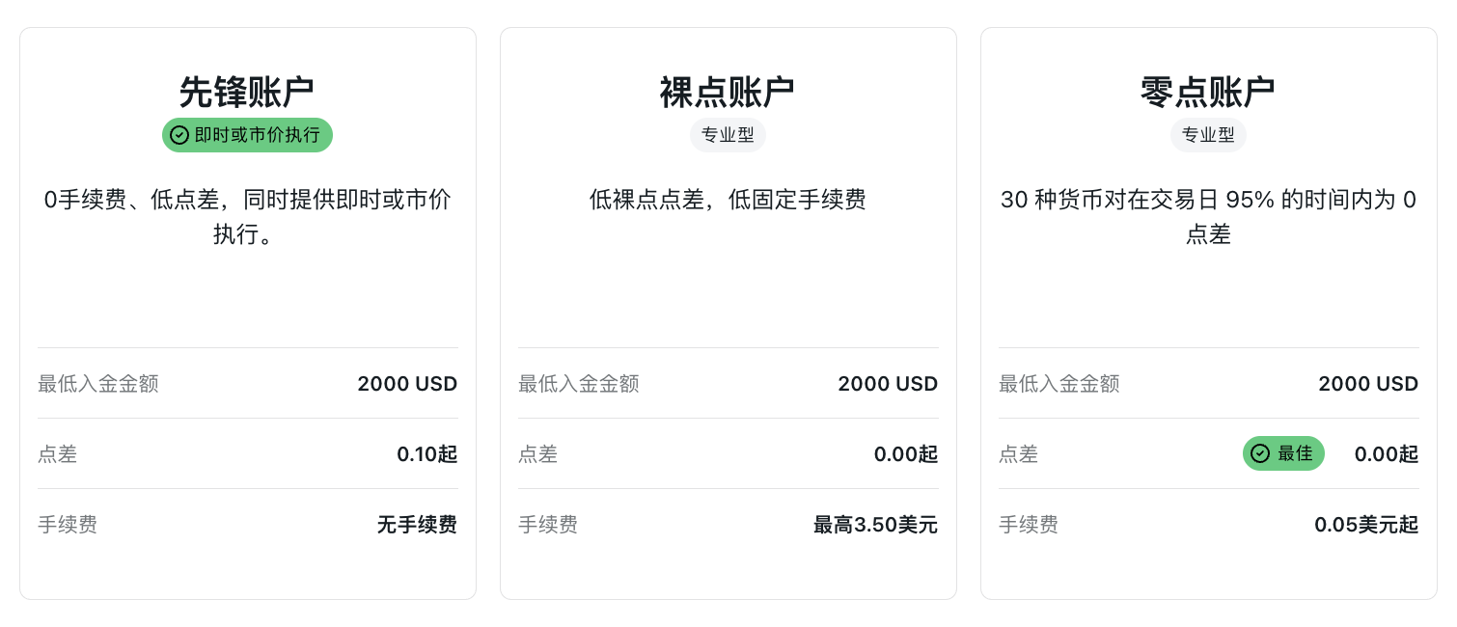
Task: Click the checkmark icon in 即时或市价执行 badge
Action: (179, 135)
